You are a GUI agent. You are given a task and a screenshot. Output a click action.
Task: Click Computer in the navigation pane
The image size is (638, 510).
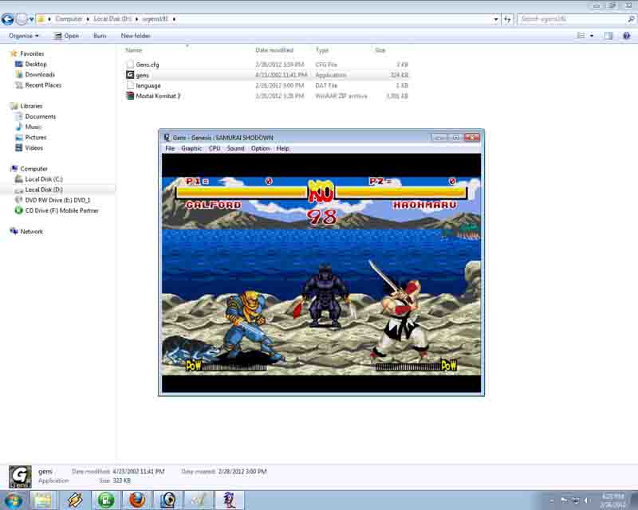tap(33, 169)
